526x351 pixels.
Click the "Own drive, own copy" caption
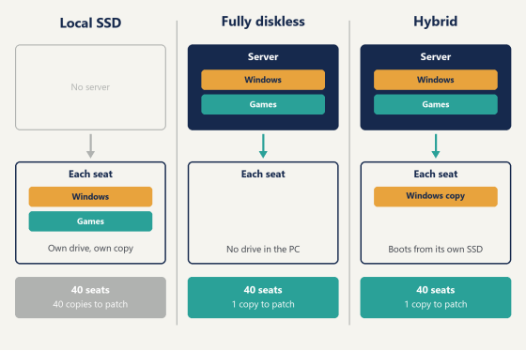coord(90,249)
